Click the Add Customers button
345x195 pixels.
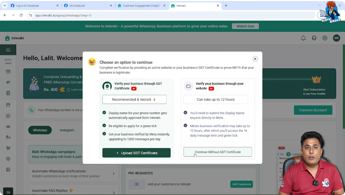[242, 184]
